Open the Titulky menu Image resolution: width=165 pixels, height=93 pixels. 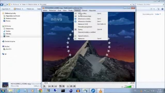tap(70, 11)
